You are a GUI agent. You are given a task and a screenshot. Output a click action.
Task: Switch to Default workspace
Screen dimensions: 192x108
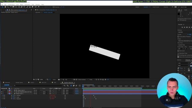(x=137, y=7)
